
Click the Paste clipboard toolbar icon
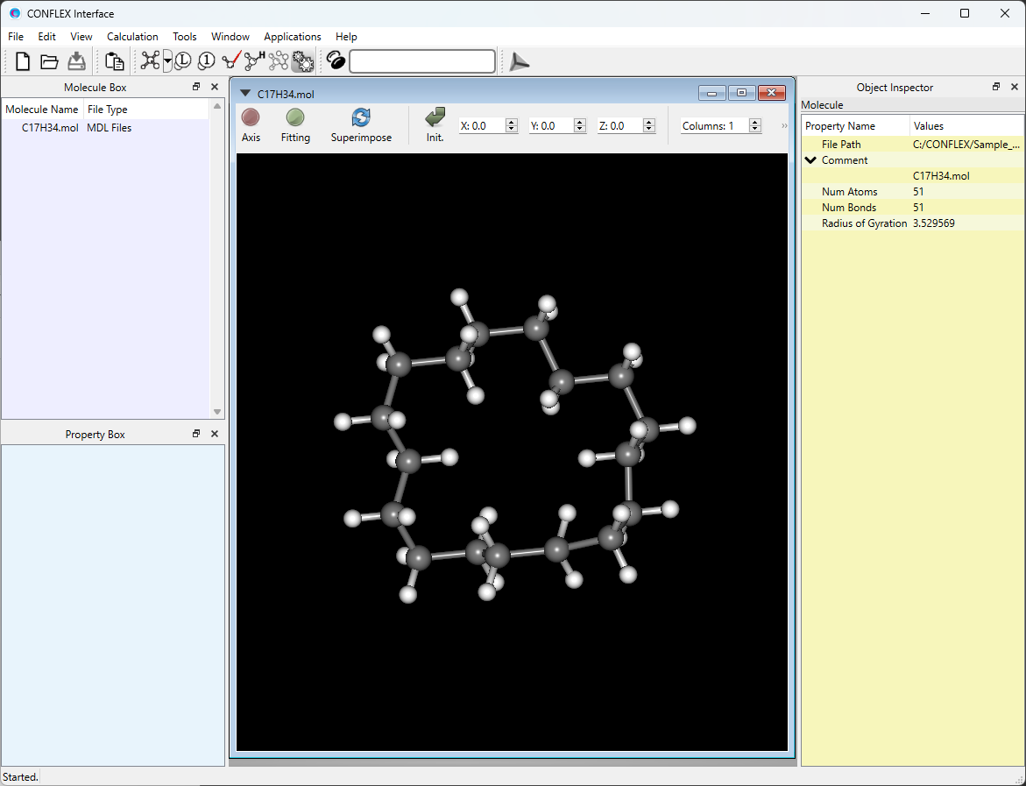tap(114, 61)
